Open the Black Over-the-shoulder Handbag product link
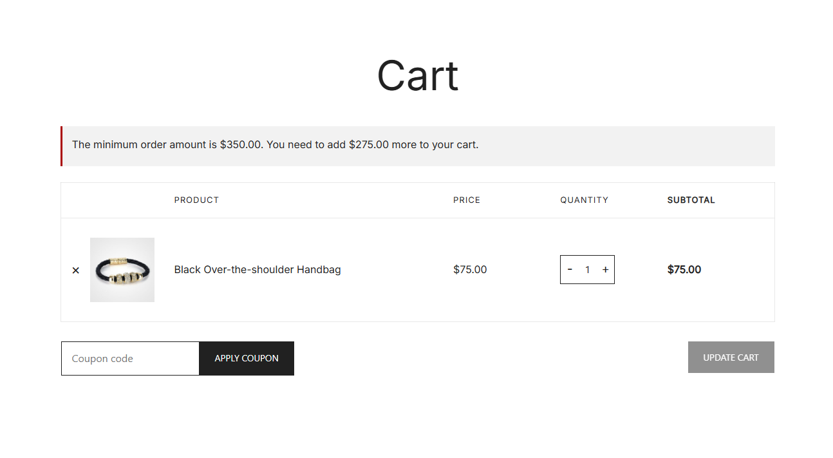This screenshot has width=833, height=458. [x=257, y=270]
